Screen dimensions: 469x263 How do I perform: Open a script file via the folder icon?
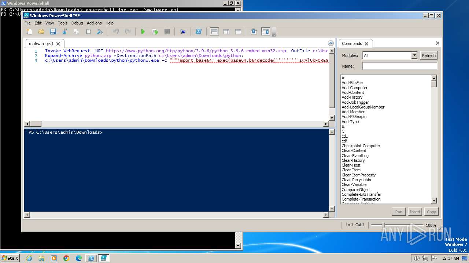pos(41,32)
